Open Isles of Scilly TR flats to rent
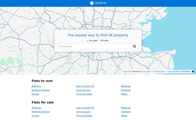Image resolution: width=196 pixels, height=122 pixels. tap(85, 86)
